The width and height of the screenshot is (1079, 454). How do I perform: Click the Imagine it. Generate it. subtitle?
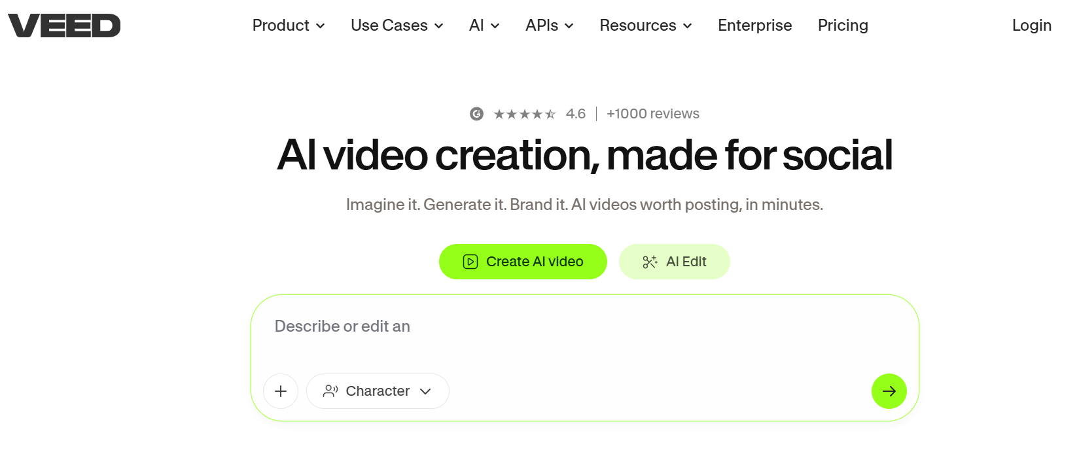tap(584, 205)
